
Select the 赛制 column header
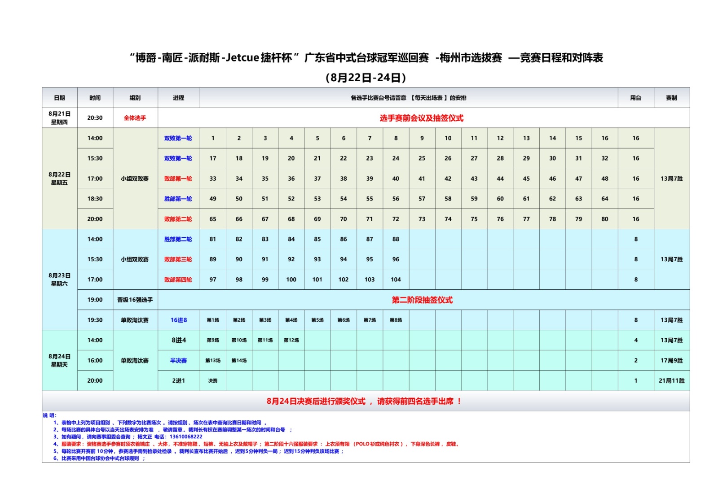coord(671,98)
